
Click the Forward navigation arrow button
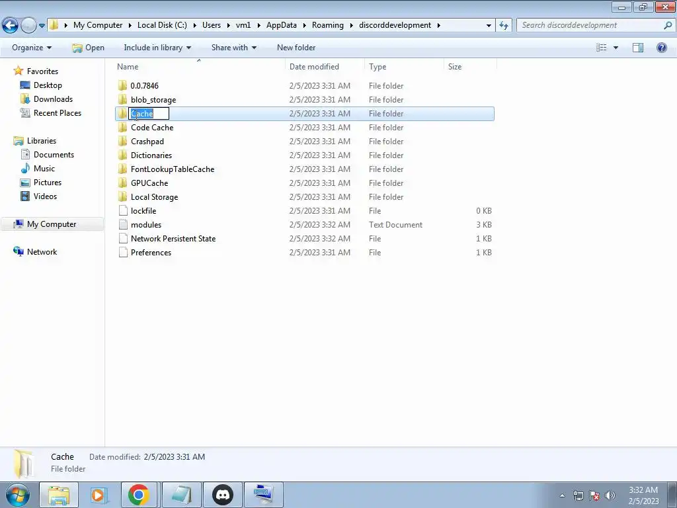[28, 26]
